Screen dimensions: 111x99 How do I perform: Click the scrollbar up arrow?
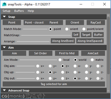(108, 15)
